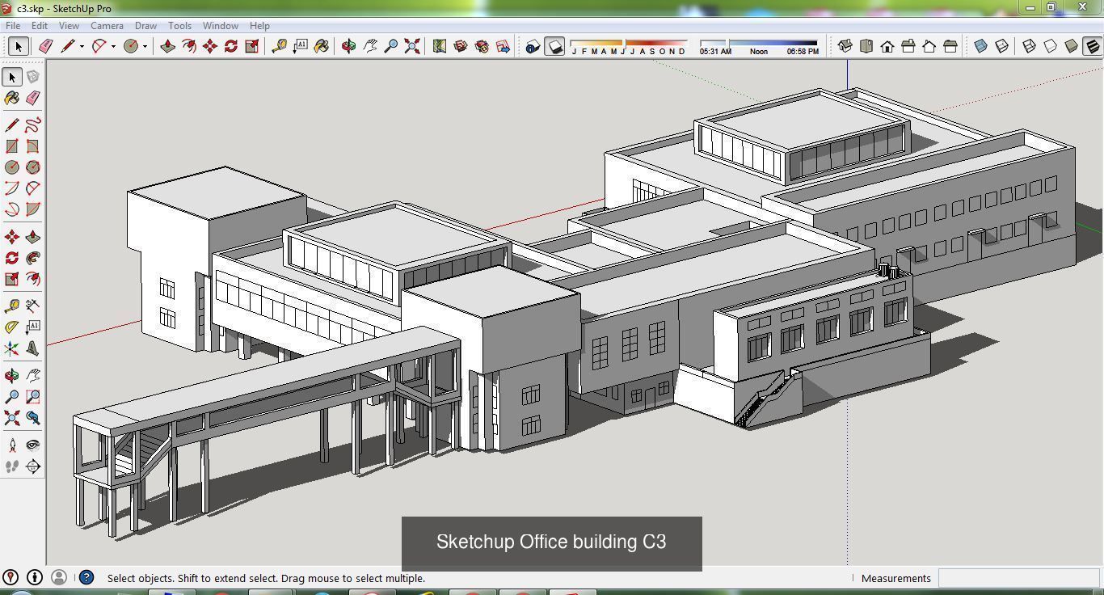Screen dimensions: 1104x595
Task: Click the 'Measurements' label
Action: point(895,578)
